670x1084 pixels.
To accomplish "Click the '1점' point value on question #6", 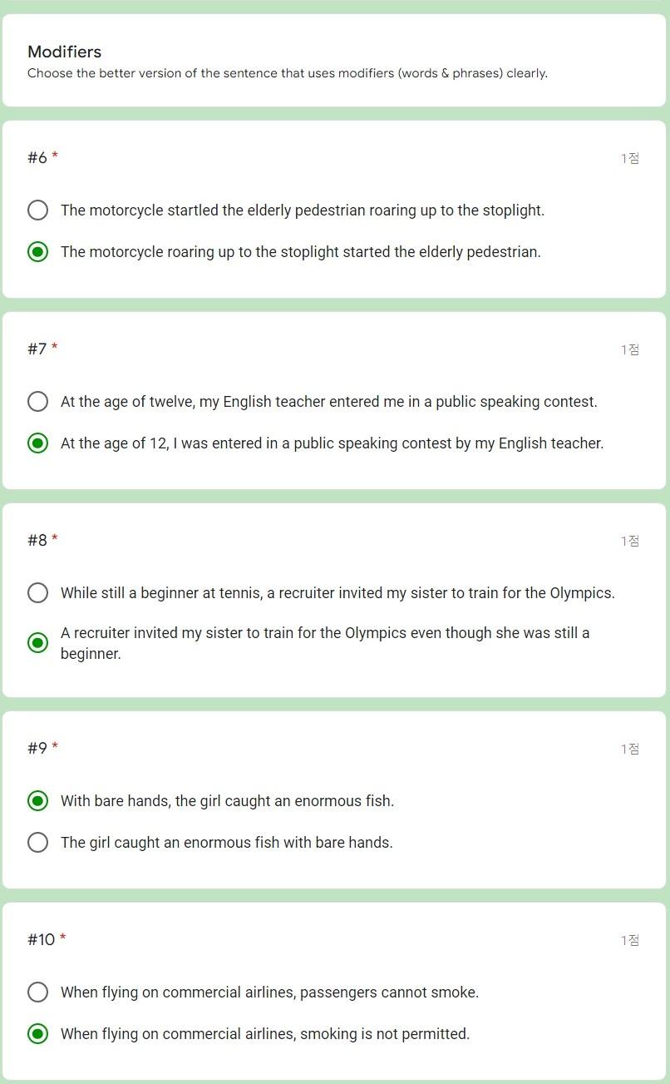I will click(x=630, y=158).
